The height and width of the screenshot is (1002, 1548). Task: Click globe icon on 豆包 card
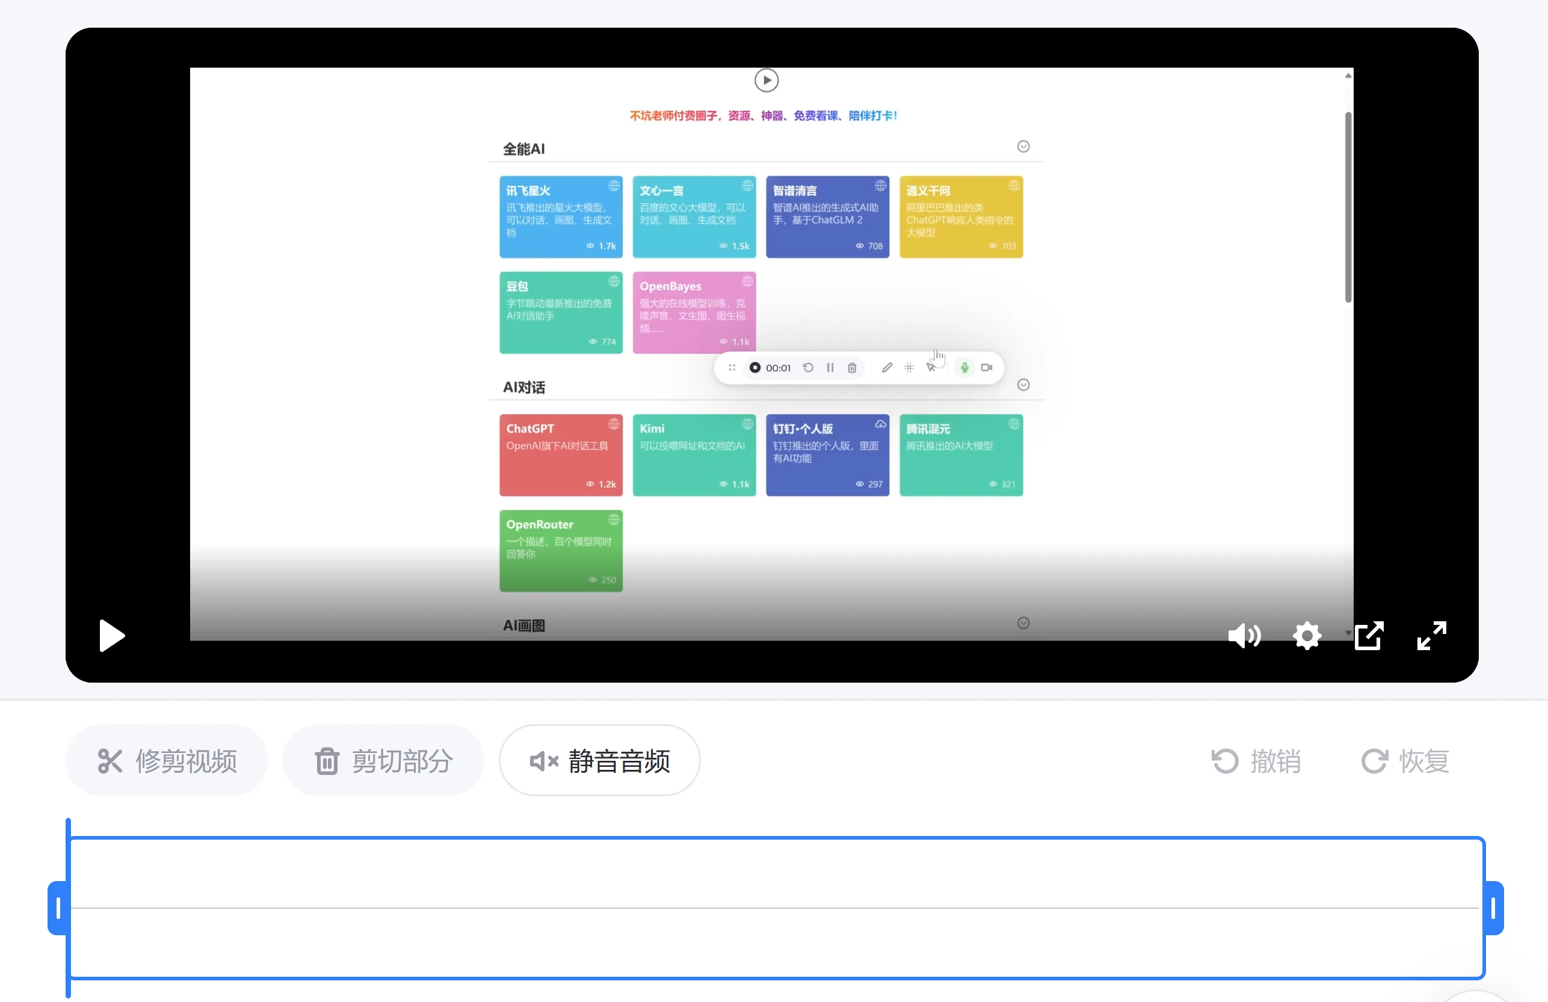click(x=613, y=281)
